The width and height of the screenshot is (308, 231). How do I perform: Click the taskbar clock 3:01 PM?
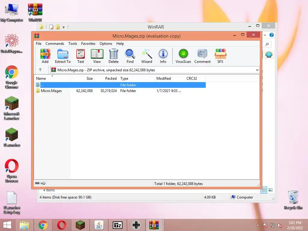295,223
